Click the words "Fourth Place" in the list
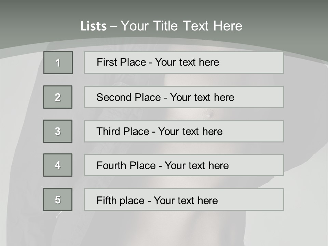Image resolution: width=328 pixels, height=246 pixels. coord(126,166)
